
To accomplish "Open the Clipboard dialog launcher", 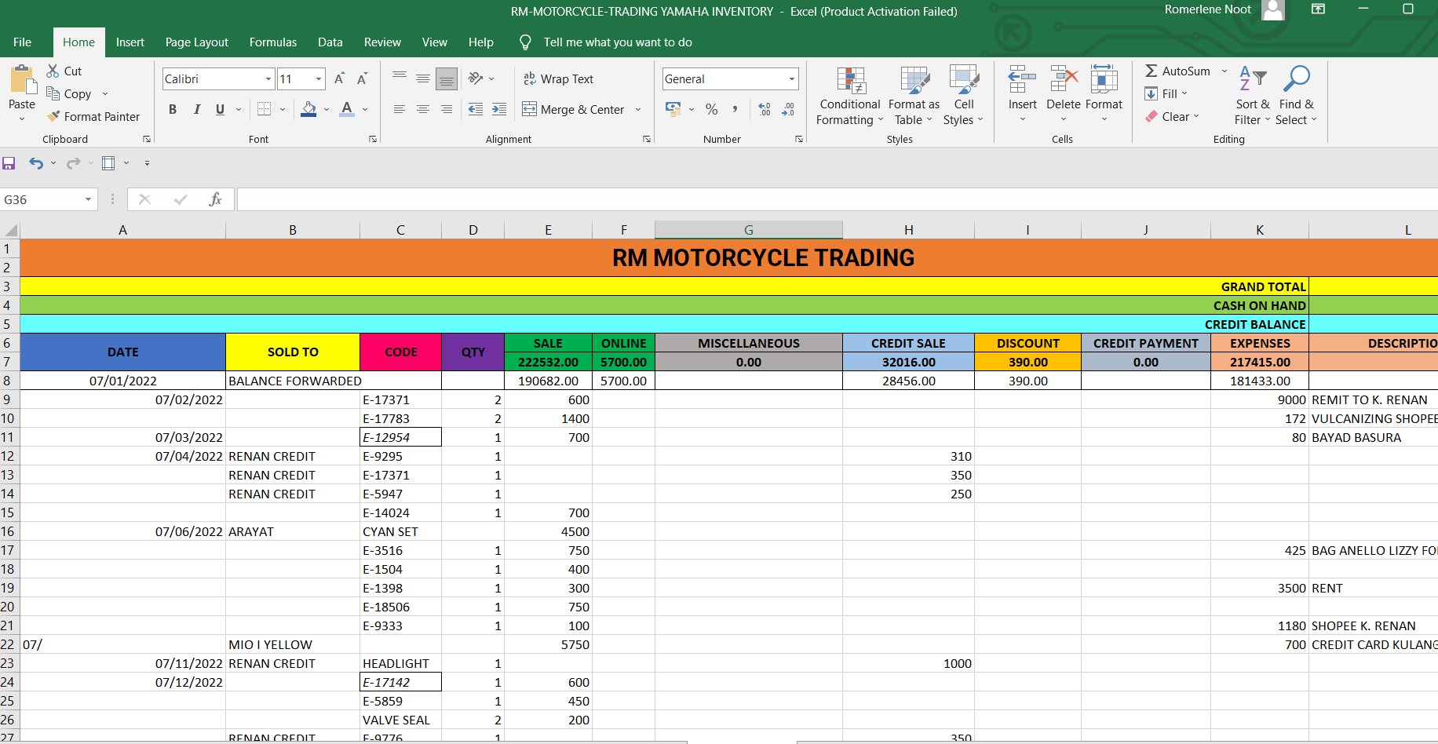I will (x=147, y=139).
